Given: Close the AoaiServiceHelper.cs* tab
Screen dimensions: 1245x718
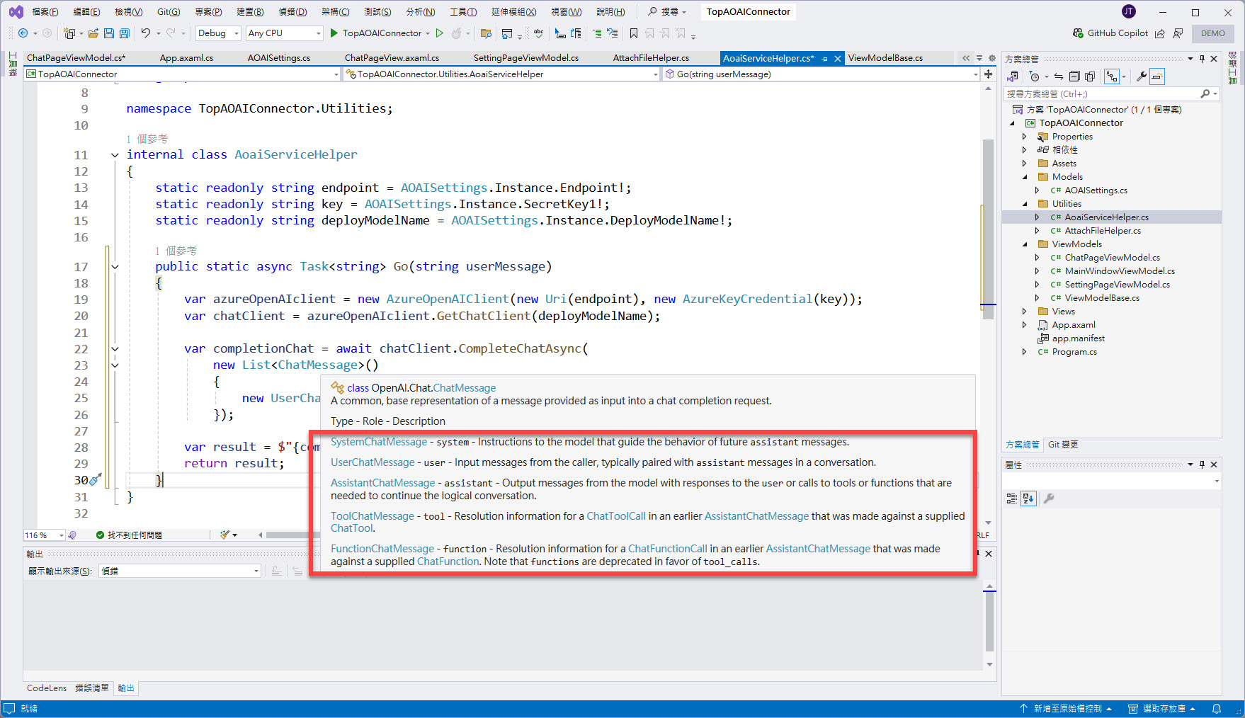Looking at the screenshot, I should 838,59.
